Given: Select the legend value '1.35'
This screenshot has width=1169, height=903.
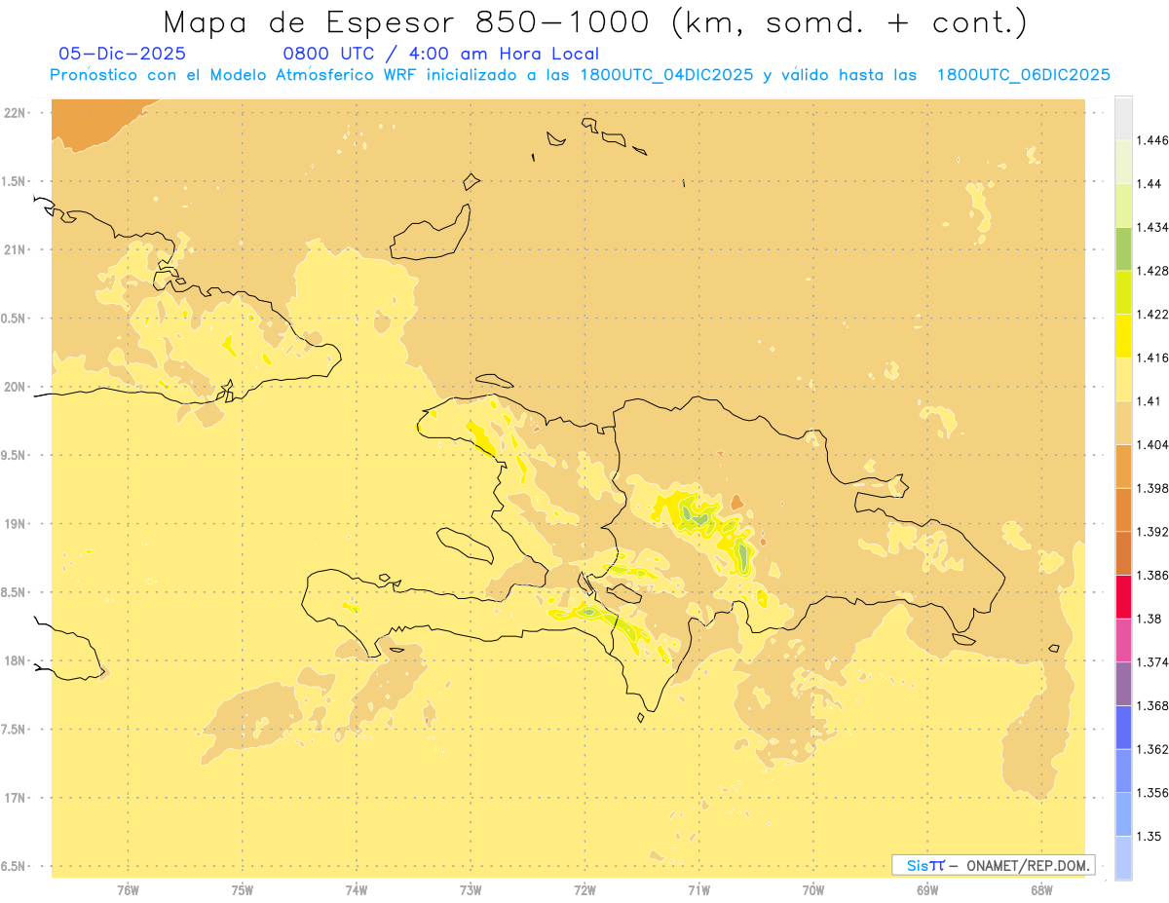Looking at the screenshot, I should pyautogui.click(x=1148, y=836).
